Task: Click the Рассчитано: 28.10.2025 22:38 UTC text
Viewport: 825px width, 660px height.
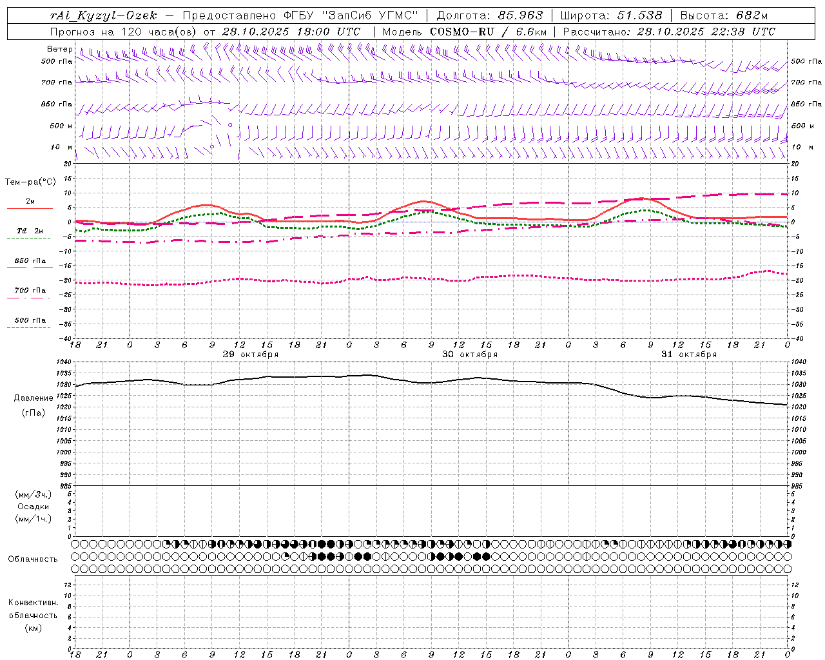Action: [669, 32]
